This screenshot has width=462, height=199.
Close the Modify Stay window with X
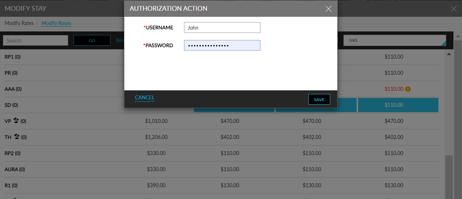454,9
